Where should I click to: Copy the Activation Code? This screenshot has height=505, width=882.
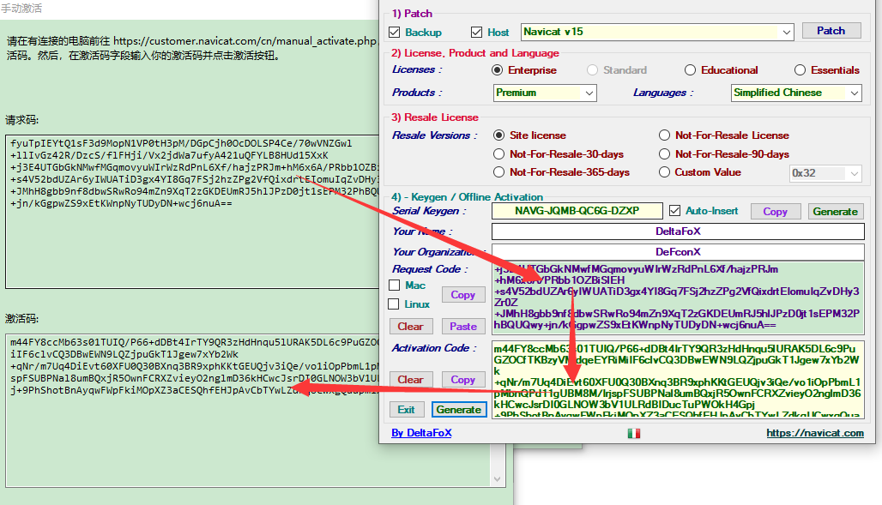[463, 380]
